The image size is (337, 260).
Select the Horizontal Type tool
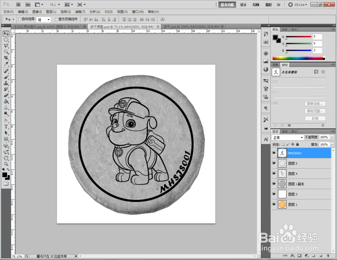coord(6,127)
